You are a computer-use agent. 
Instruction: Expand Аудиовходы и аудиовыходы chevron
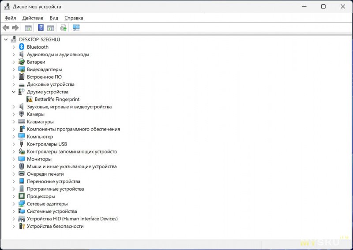coord(14,54)
